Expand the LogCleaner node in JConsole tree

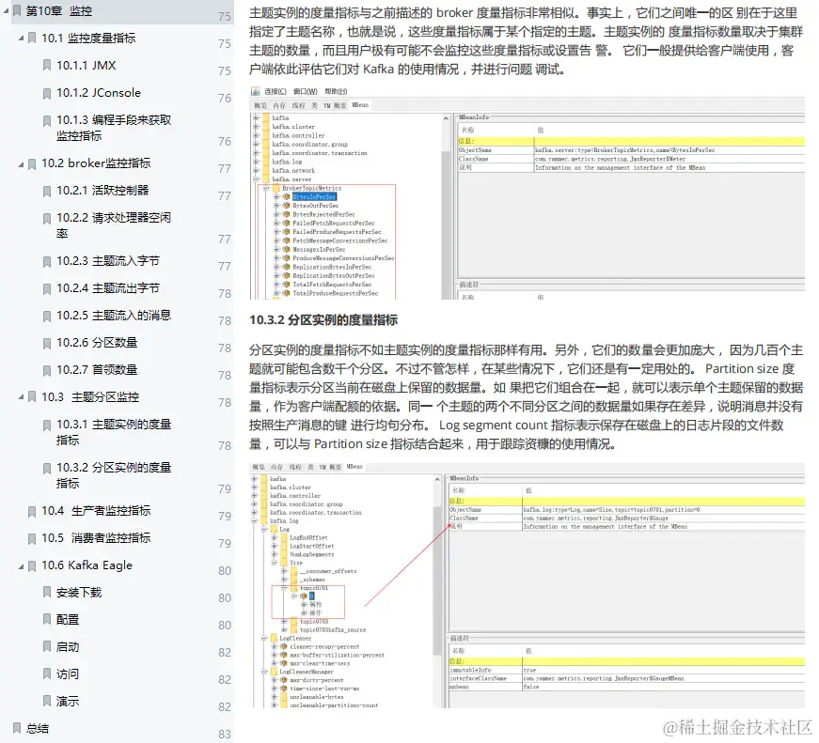coord(265,638)
